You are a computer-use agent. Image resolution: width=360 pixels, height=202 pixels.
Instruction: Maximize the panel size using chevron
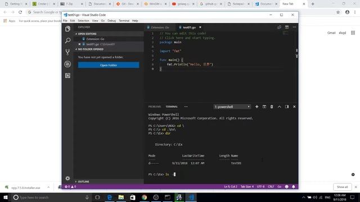(x=279, y=107)
